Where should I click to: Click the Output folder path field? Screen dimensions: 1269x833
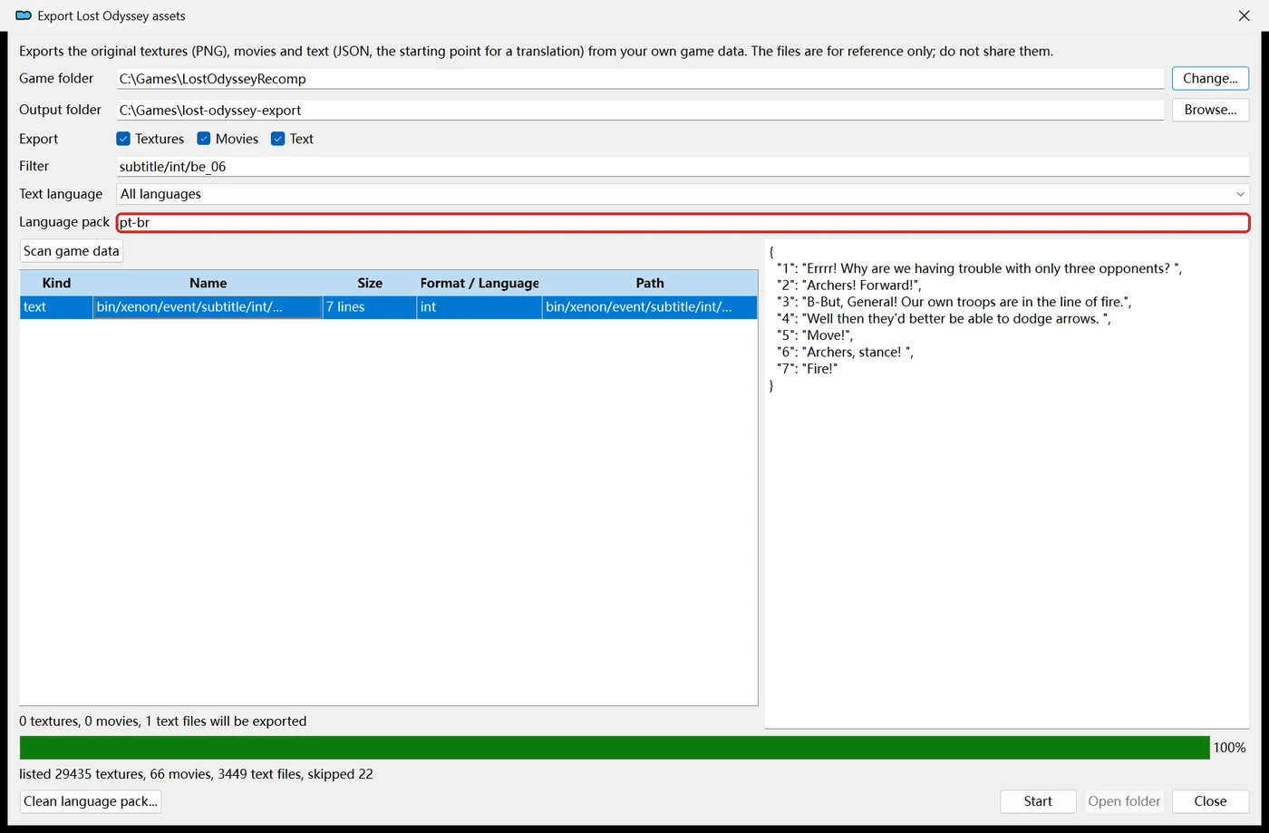[x=640, y=110]
